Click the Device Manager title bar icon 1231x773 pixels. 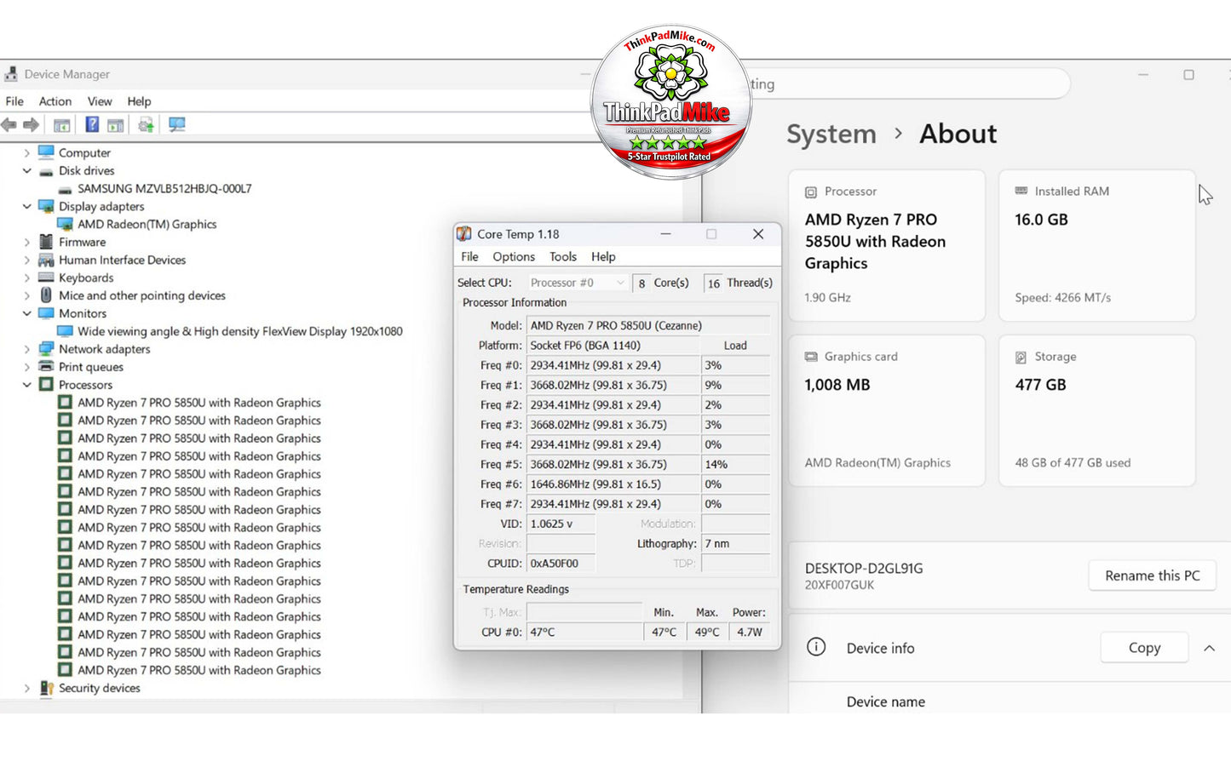(11, 74)
